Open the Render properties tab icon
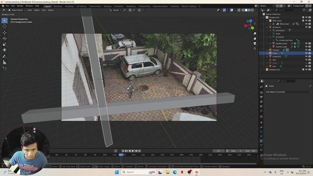This screenshot has height=176, width=313. pos(261,92)
